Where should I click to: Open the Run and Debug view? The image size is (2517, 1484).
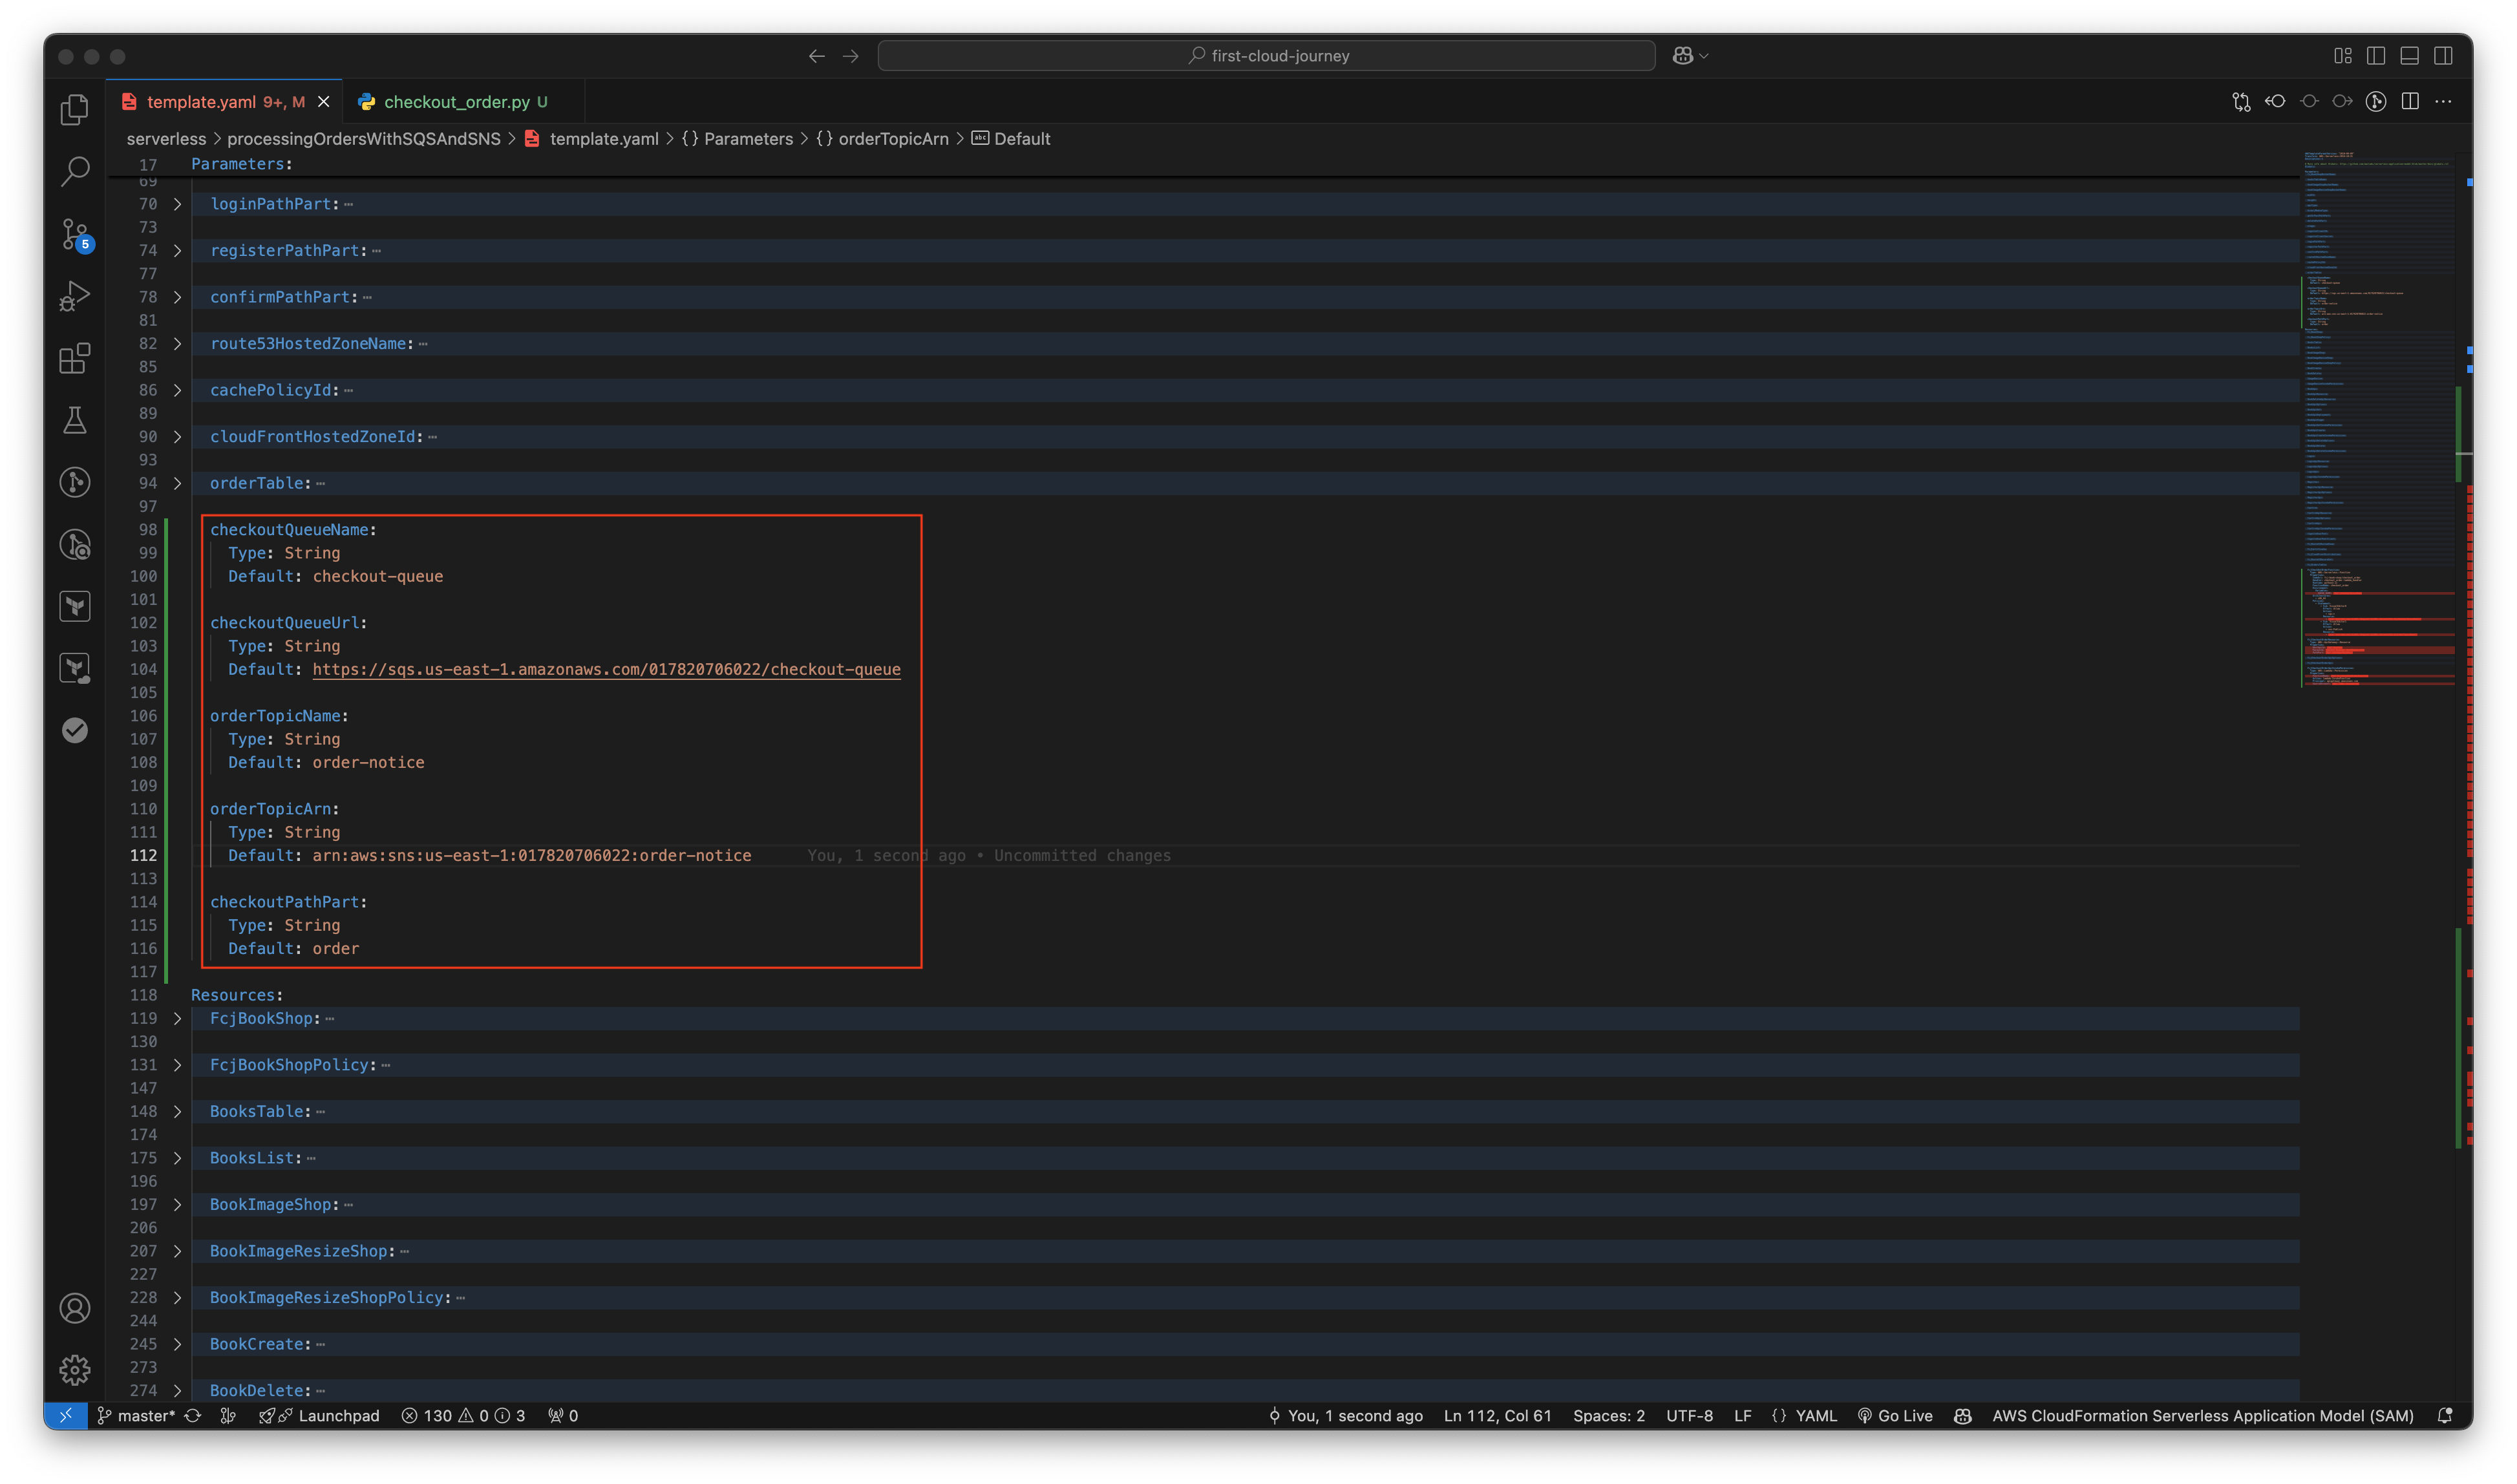(75, 296)
